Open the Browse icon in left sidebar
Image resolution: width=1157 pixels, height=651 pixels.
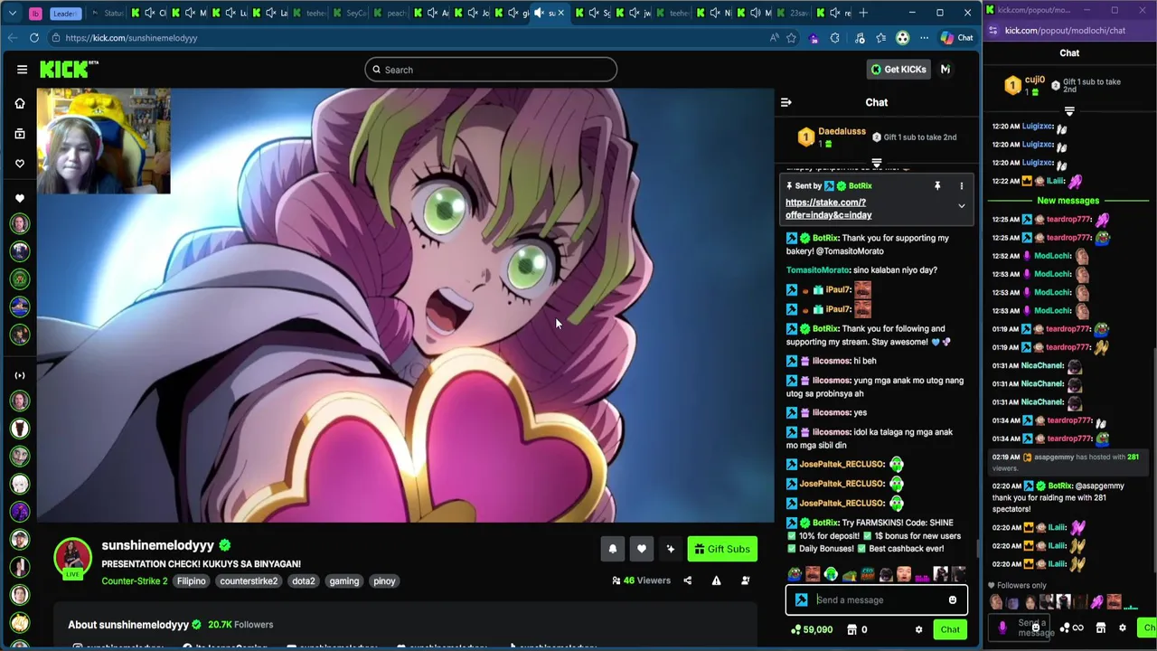coord(20,134)
